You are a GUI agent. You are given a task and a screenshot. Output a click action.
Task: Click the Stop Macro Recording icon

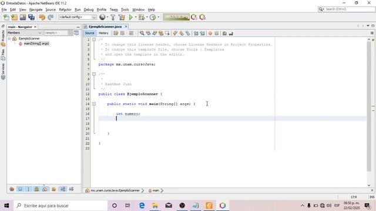(217, 33)
